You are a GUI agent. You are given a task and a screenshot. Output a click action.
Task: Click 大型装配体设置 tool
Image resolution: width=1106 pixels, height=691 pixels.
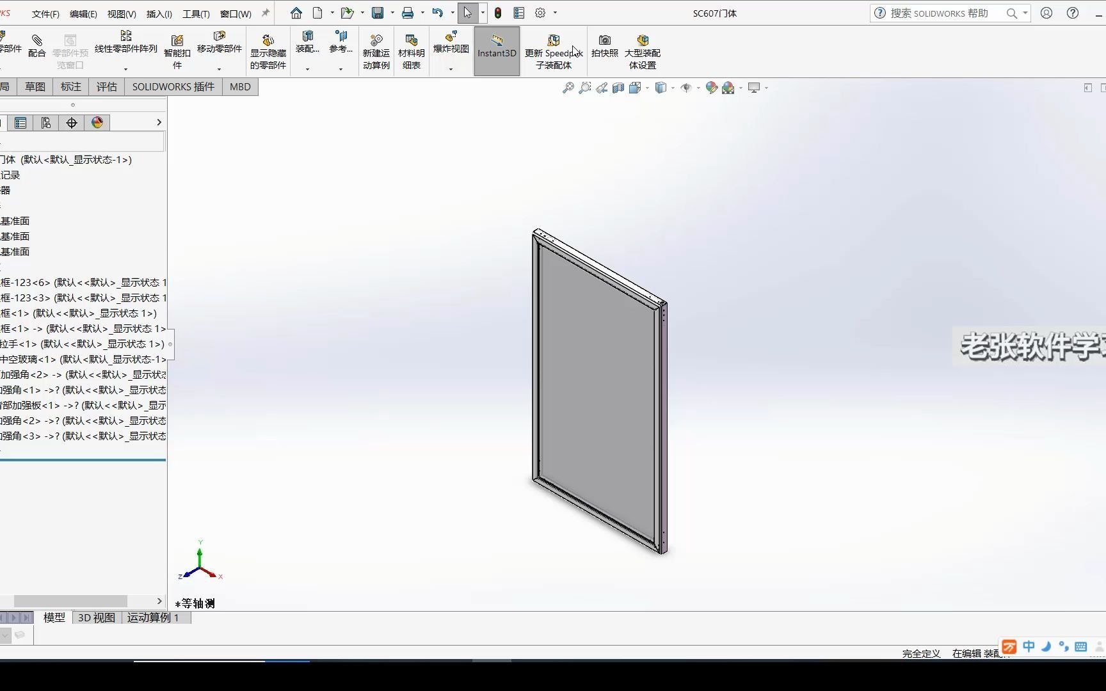643,51
